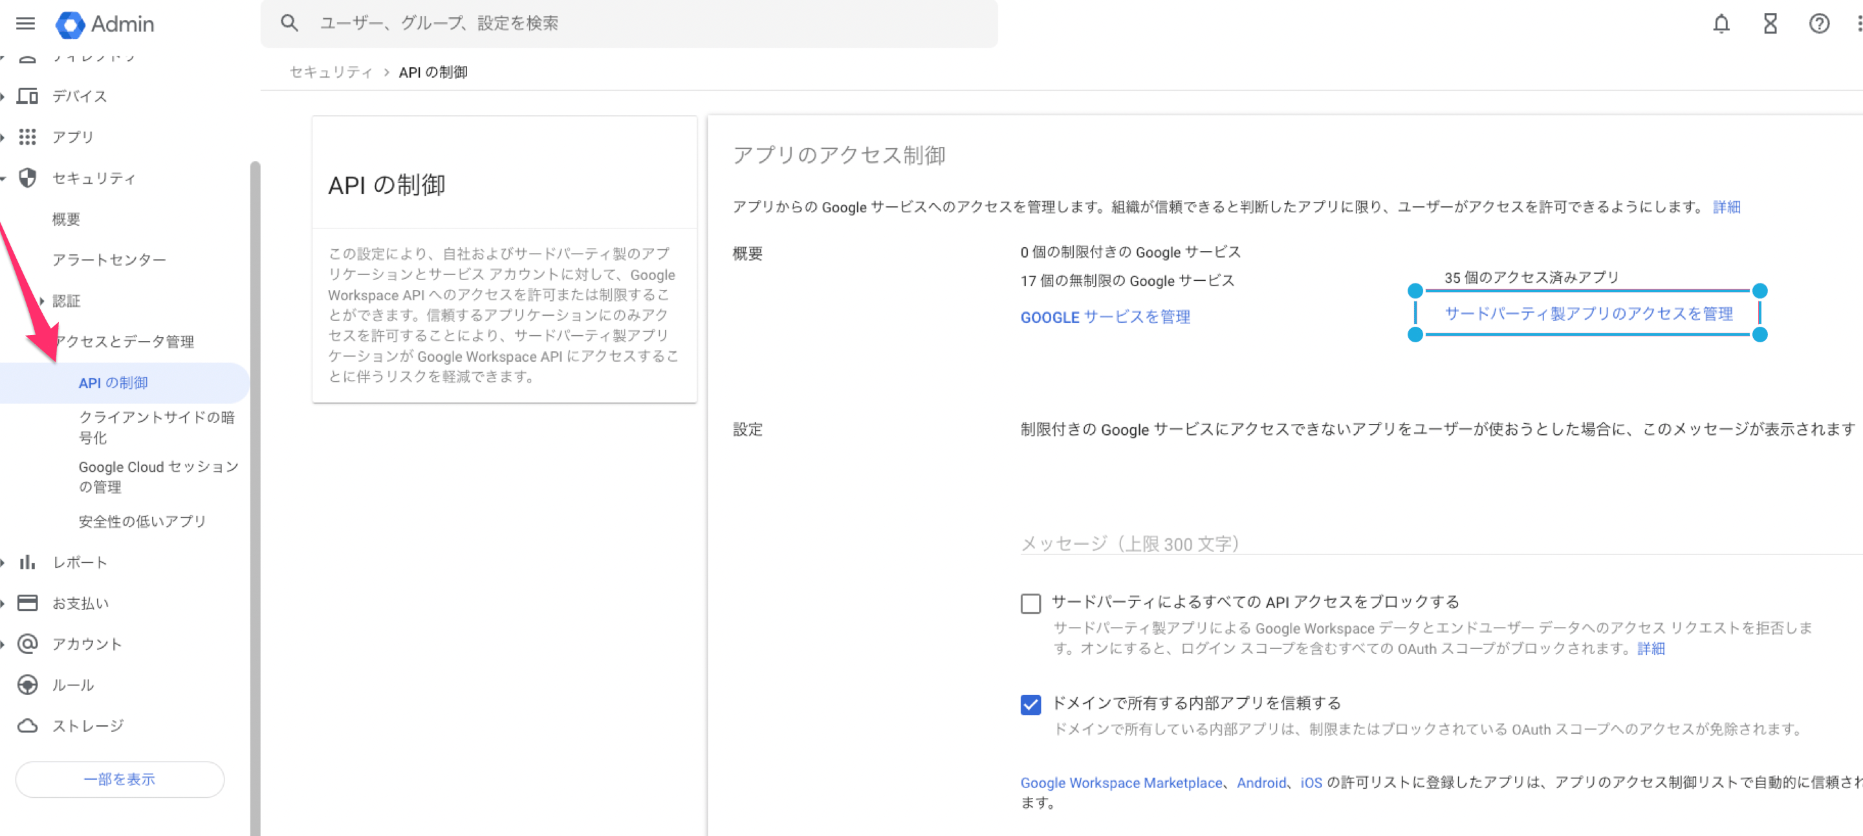Click the レポート bar chart icon

[27, 562]
